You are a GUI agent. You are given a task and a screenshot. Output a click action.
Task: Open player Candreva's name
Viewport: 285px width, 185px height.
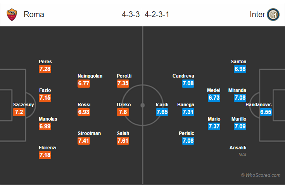[183, 76]
